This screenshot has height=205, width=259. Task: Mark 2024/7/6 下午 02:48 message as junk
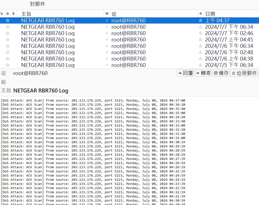201,52
